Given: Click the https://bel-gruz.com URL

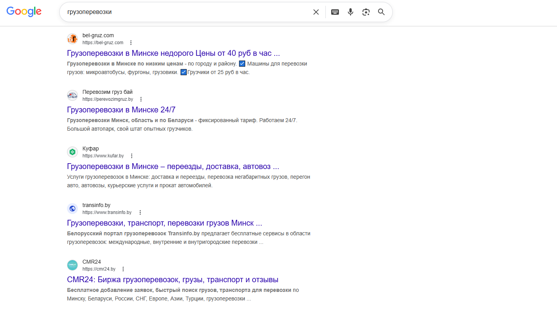Looking at the screenshot, I should click(x=103, y=43).
